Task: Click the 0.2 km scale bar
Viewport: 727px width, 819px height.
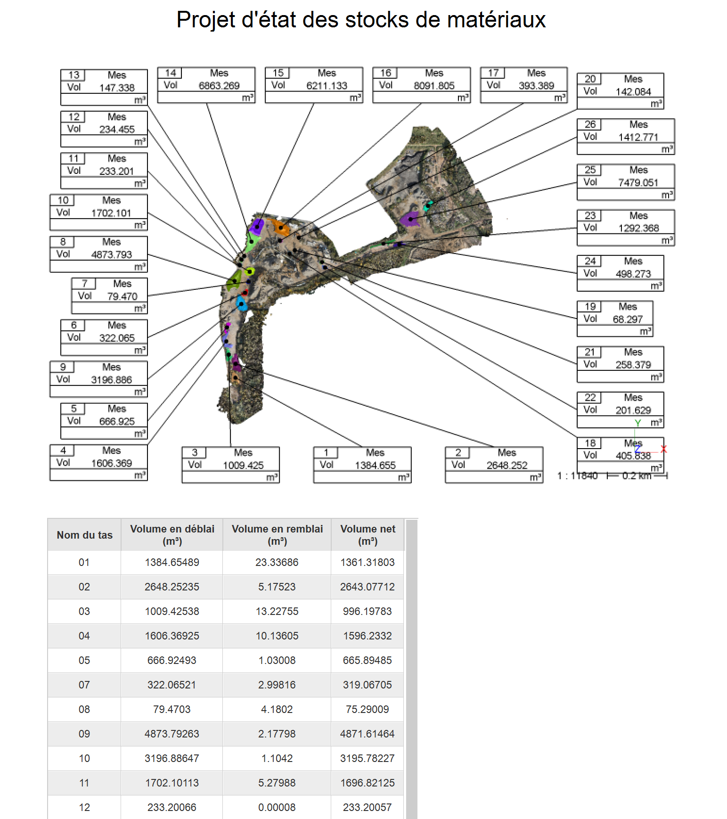Action: [637, 476]
